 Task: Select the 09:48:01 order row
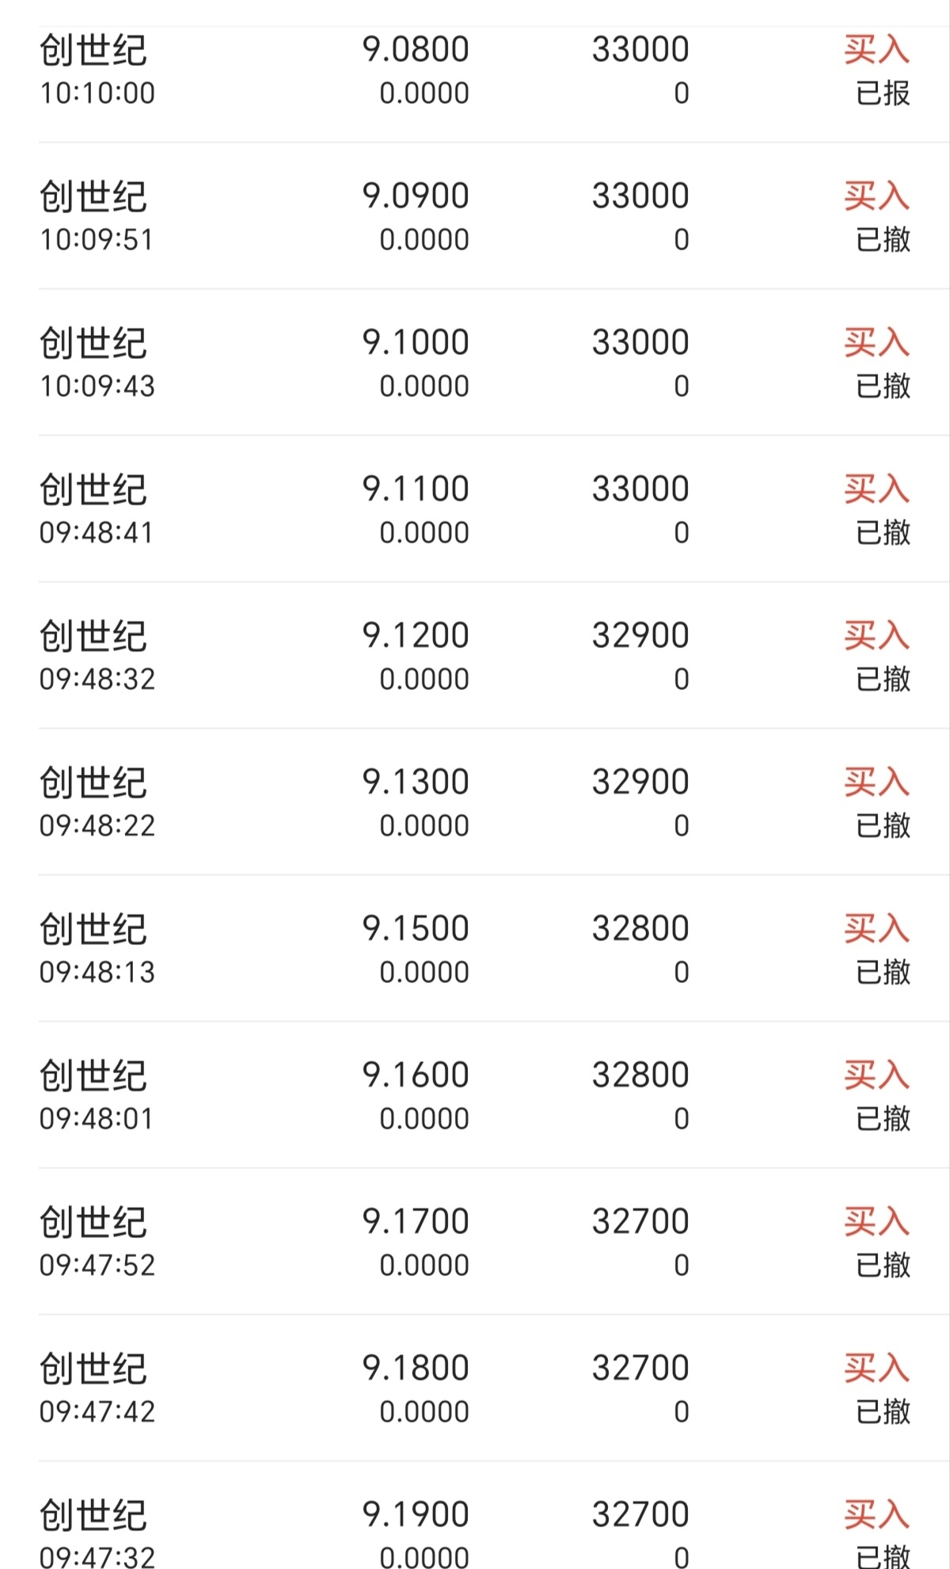coord(475,1095)
